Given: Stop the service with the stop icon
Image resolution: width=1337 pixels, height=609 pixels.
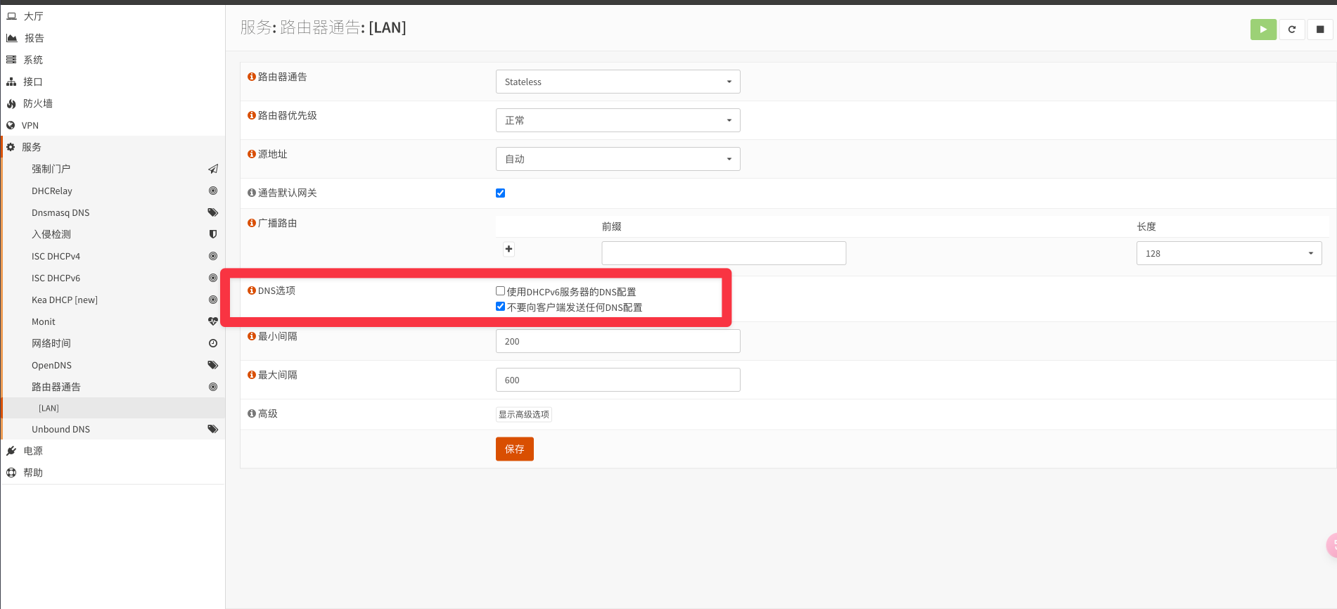Looking at the screenshot, I should (x=1320, y=30).
